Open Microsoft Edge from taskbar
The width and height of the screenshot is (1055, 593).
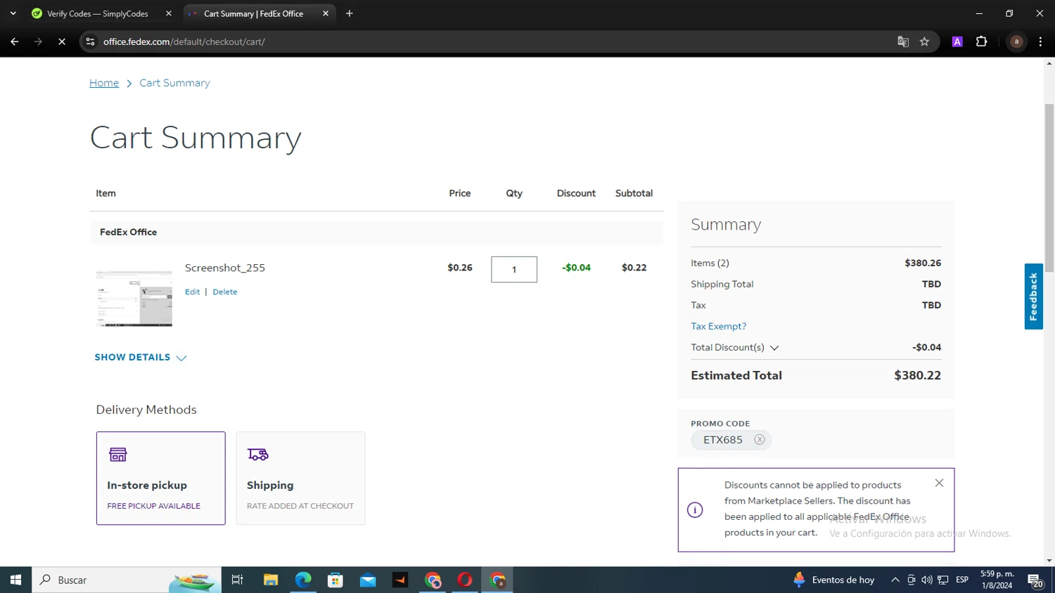(x=303, y=580)
